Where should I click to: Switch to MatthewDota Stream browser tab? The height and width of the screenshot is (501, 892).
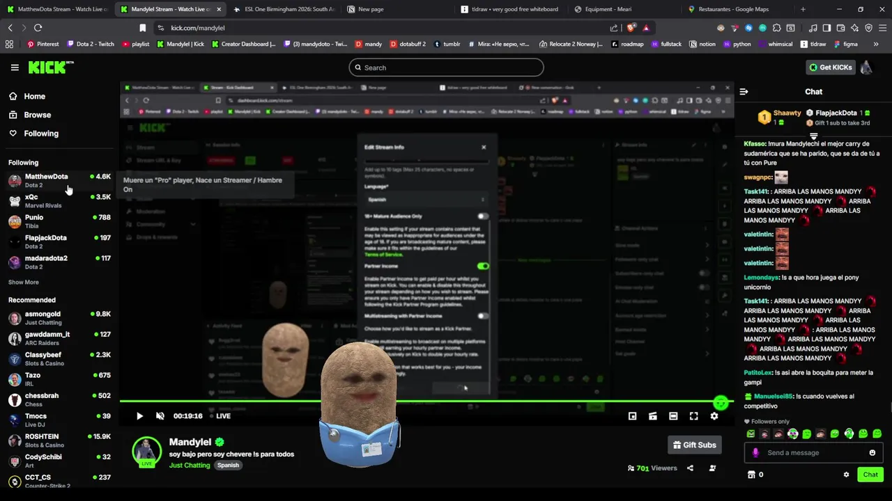56,9
